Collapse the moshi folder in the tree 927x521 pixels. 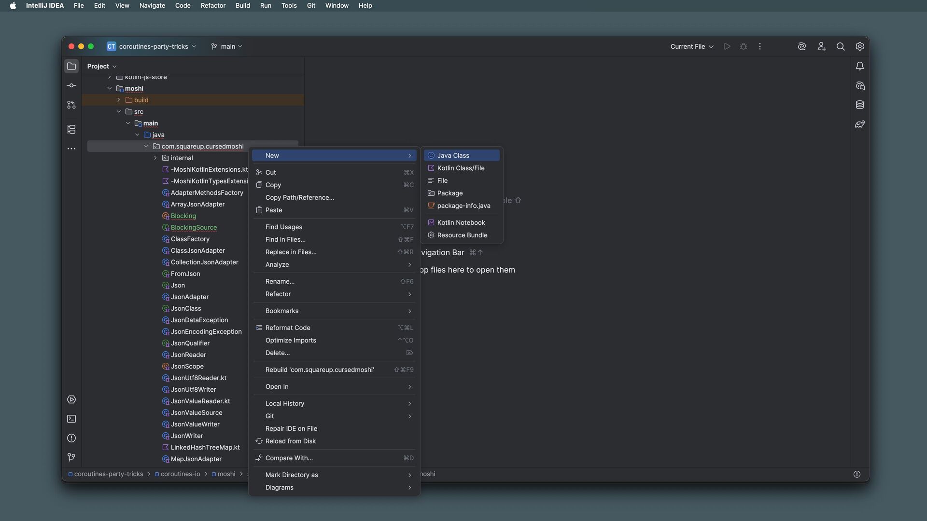coord(110,88)
